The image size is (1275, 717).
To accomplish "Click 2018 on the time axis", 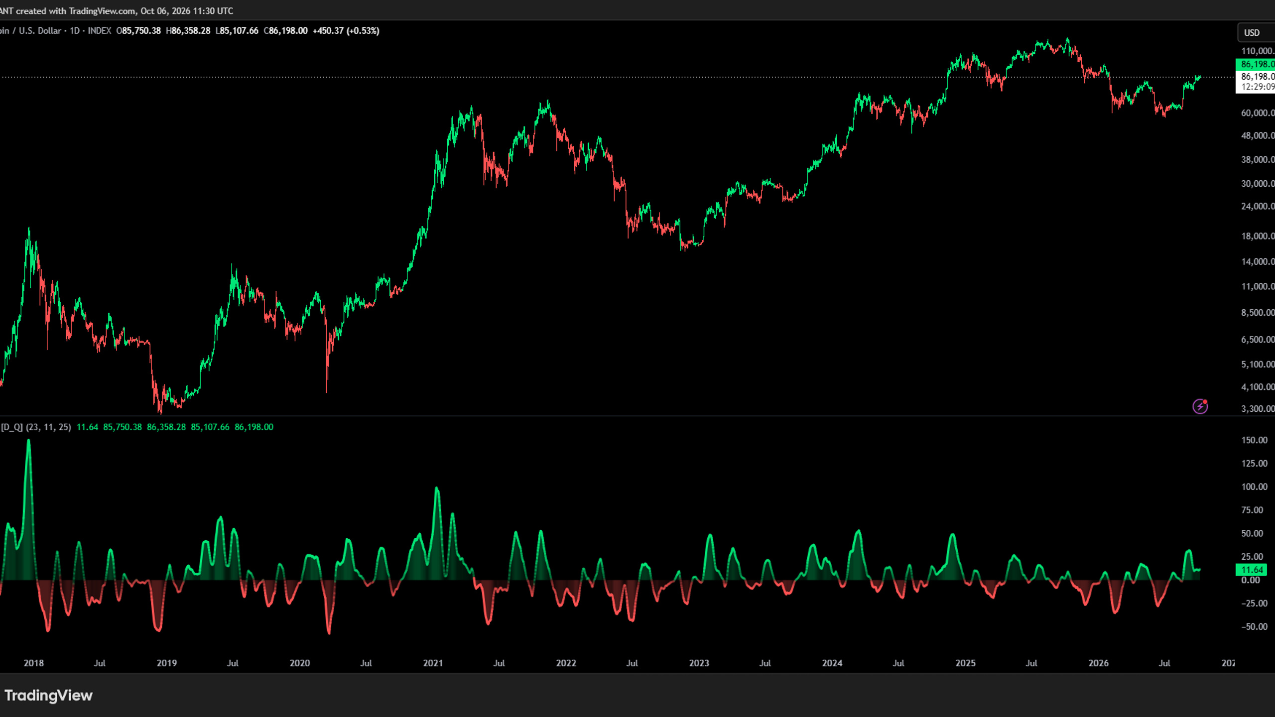I will pos(34,663).
